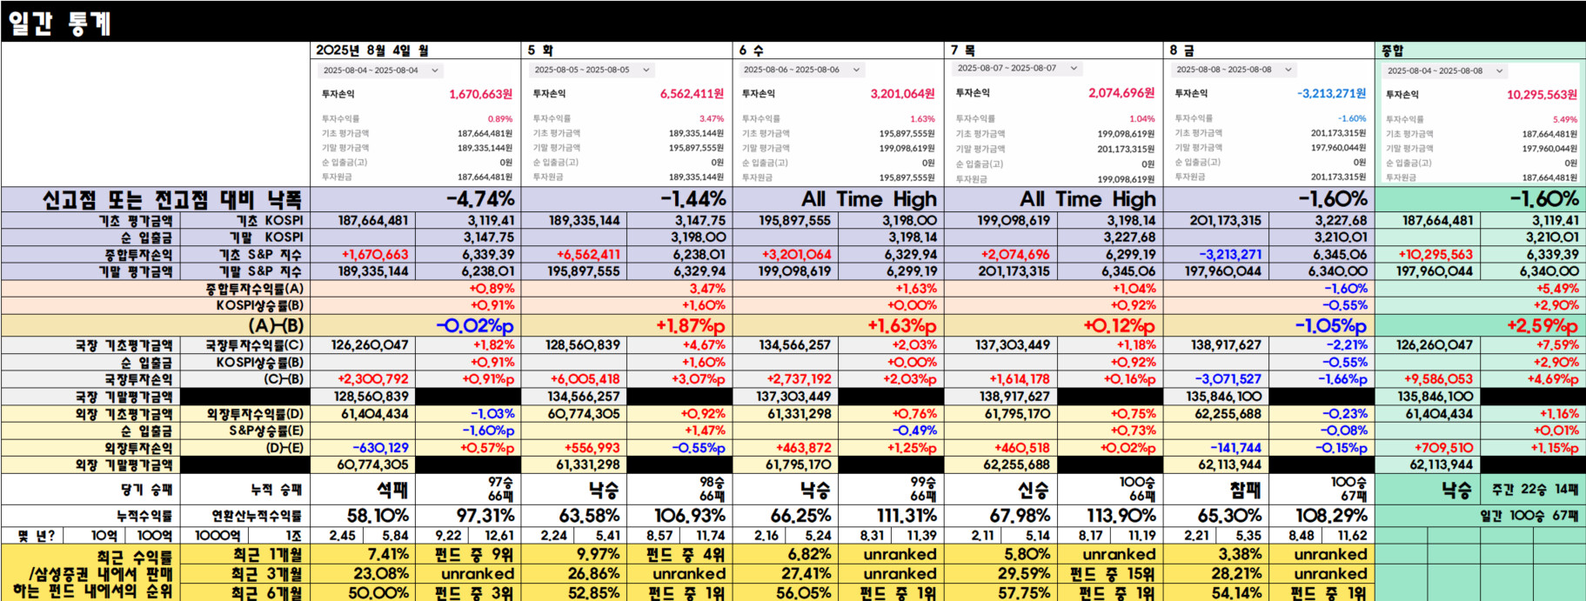Select the S&P상승률(E) label
The width and height of the screenshot is (1586, 601).
point(266,431)
